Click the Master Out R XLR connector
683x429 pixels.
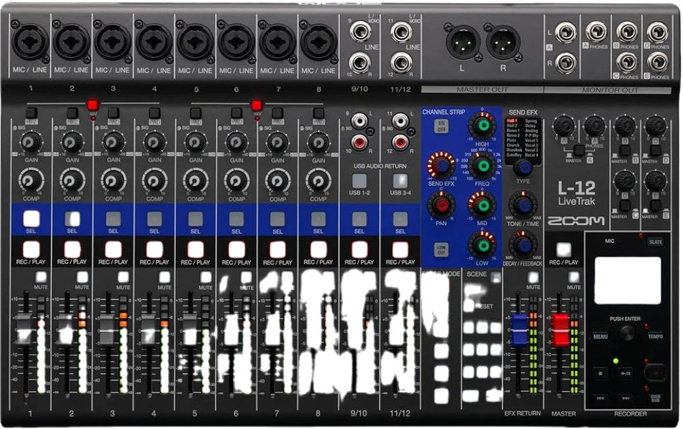pyautogui.click(x=503, y=43)
